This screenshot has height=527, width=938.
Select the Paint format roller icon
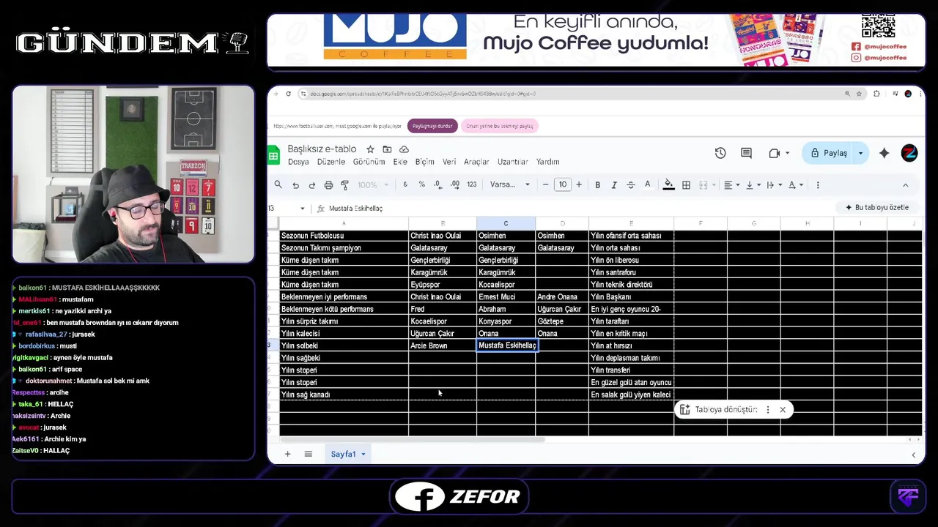click(345, 185)
